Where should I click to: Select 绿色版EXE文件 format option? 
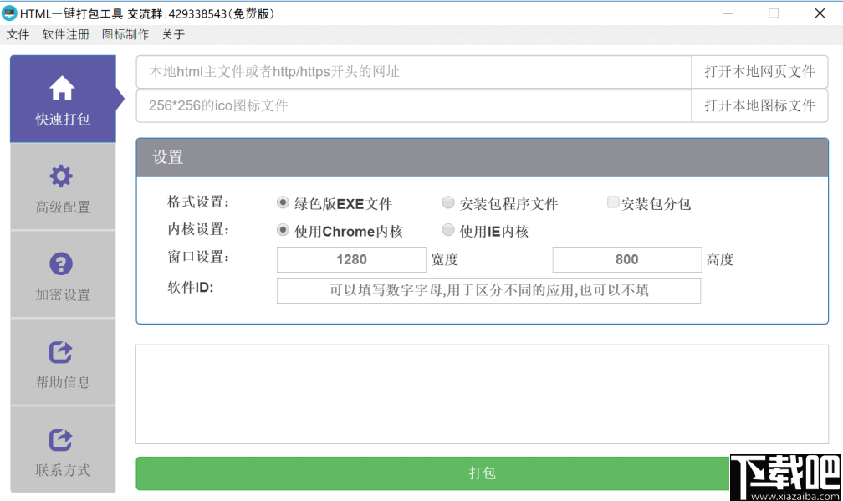283,202
